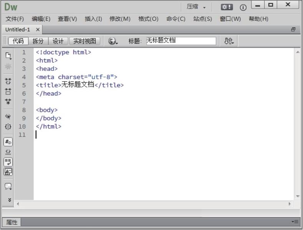Image resolution: width=303 pixels, height=230 pixels.
Task: Click the </html> closing tag line
Action: (x=49, y=127)
